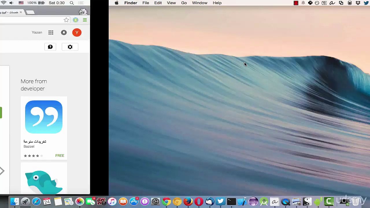The width and height of the screenshot is (370, 208).
Task: Launch Firefox from the dock
Action: pyautogui.click(x=188, y=201)
